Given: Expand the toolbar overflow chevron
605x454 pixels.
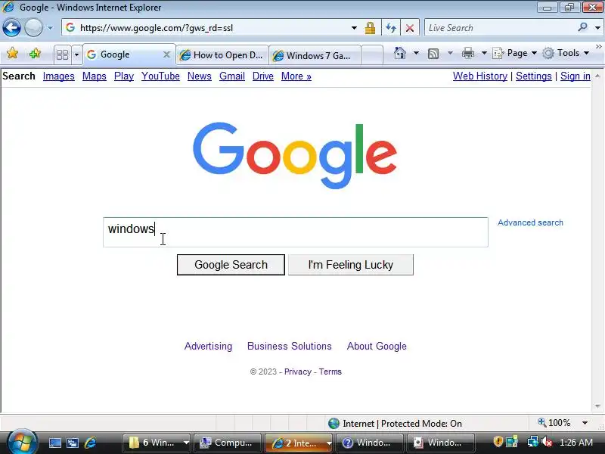Looking at the screenshot, I should [598, 46].
